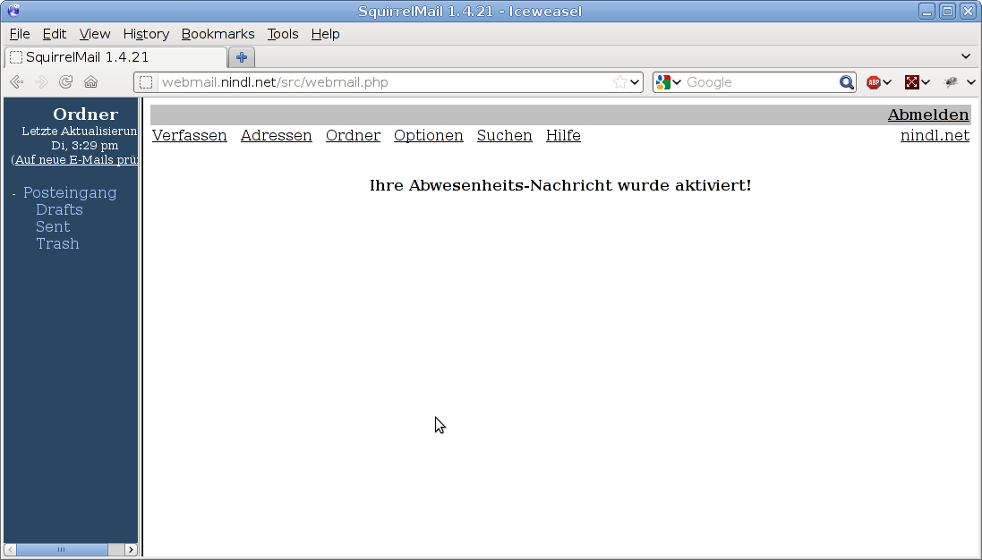Click the reload page icon
The height and width of the screenshot is (560, 982).
tap(65, 82)
